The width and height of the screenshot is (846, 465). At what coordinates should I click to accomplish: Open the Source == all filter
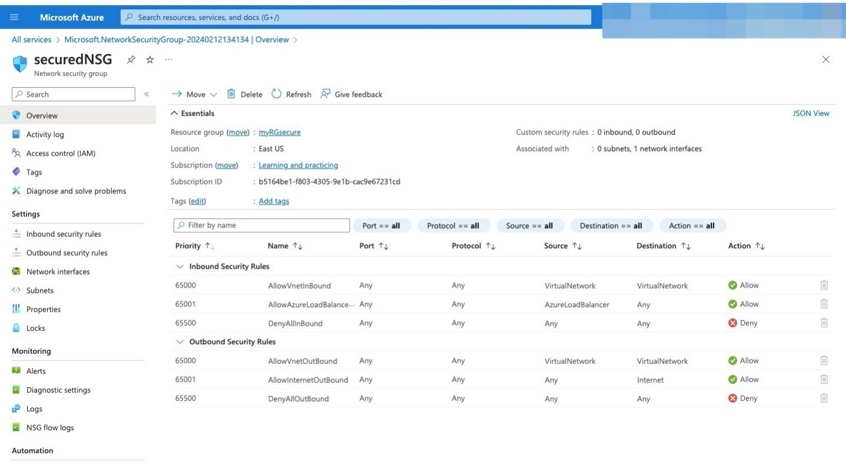coord(530,226)
